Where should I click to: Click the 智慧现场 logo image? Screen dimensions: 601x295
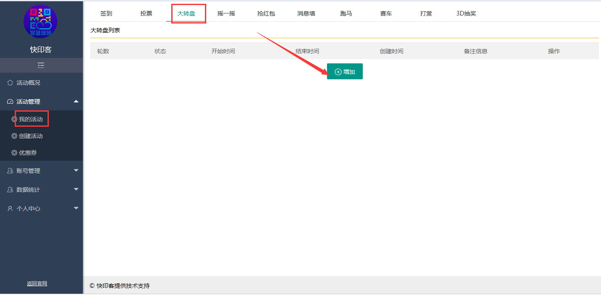[x=40, y=21]
